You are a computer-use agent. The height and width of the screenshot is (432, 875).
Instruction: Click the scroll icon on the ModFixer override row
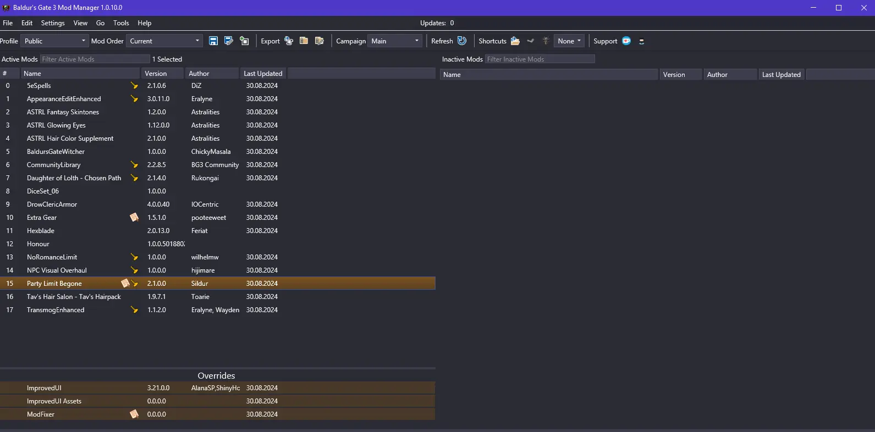(134, 414)
